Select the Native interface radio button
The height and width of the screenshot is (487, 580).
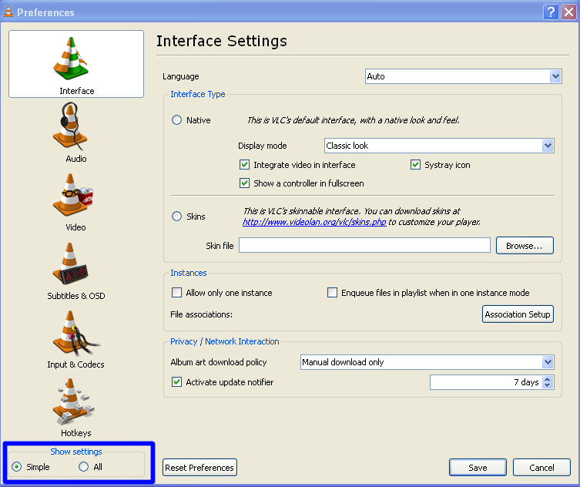[177, 120]
